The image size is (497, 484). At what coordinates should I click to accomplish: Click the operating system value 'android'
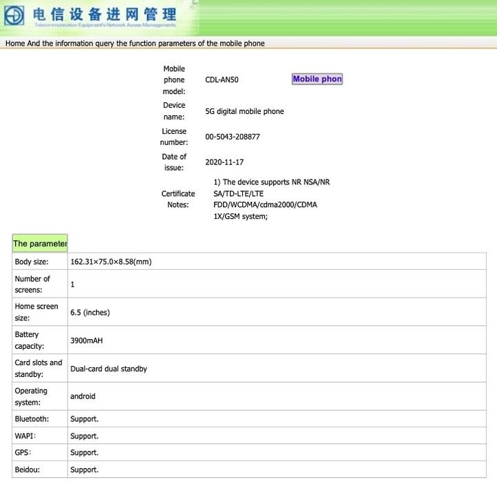point(83,396)
